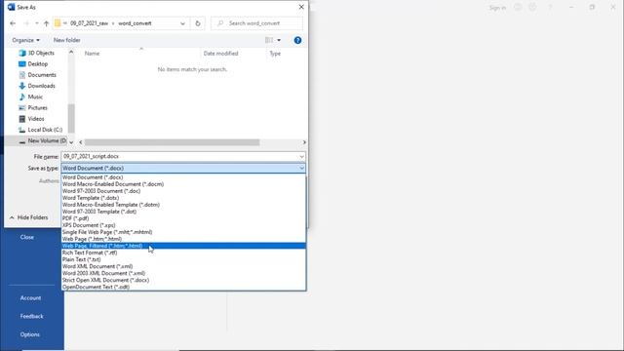Image resolution: width=624 pixels, height=351 pixels.
Task: Click the New folder button
Action: point(67,40)
